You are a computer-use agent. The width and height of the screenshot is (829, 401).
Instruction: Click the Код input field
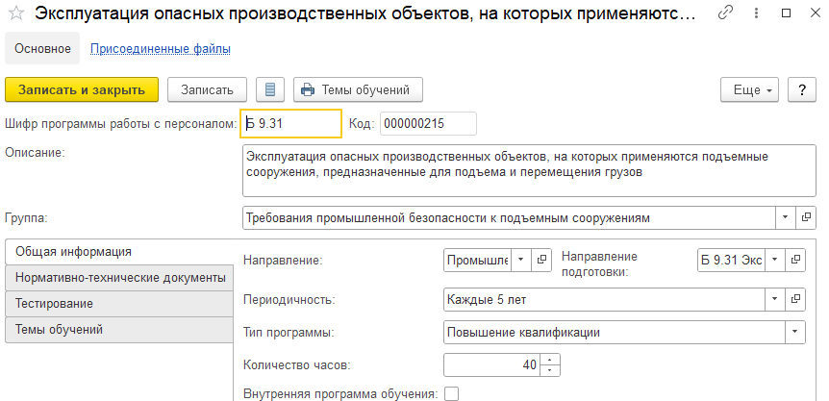pyautogui.click(x=428, y=123)
